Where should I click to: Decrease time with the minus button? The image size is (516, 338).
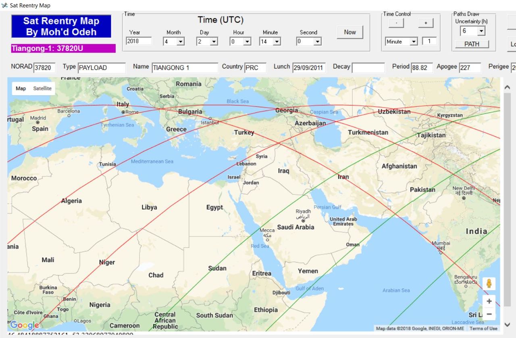(396, 23)
